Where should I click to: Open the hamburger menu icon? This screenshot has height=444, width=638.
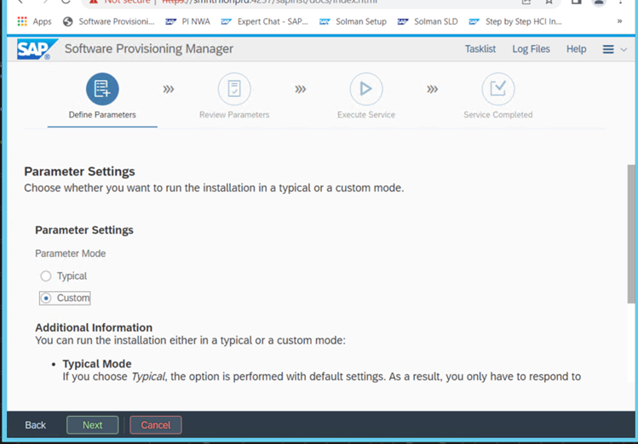[x=608, y=49]
